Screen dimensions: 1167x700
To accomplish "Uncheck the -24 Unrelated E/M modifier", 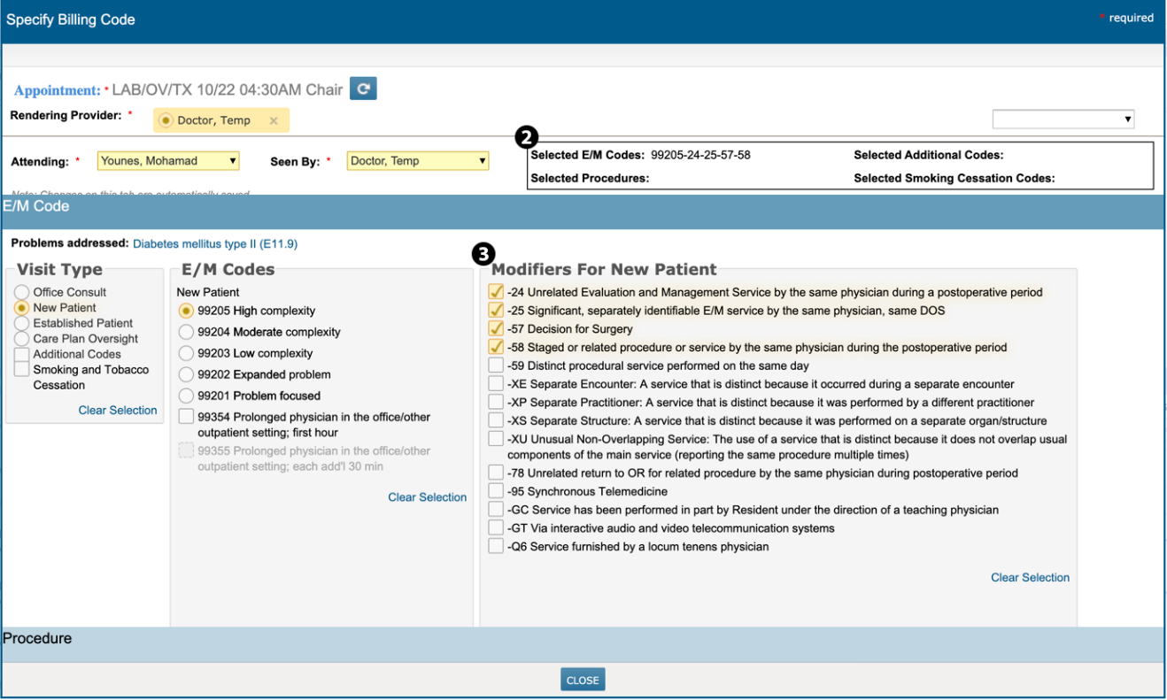I will (x=496, y=292).
